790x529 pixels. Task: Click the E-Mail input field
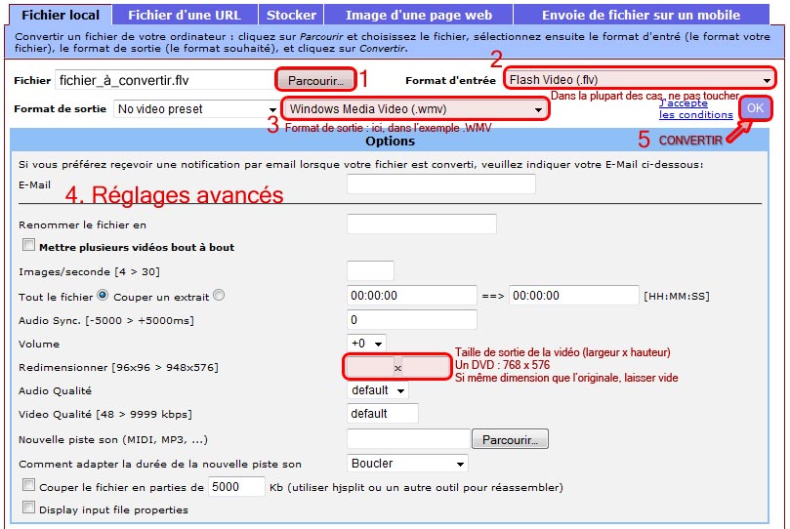pyautogui.click(x=440, y=183)
